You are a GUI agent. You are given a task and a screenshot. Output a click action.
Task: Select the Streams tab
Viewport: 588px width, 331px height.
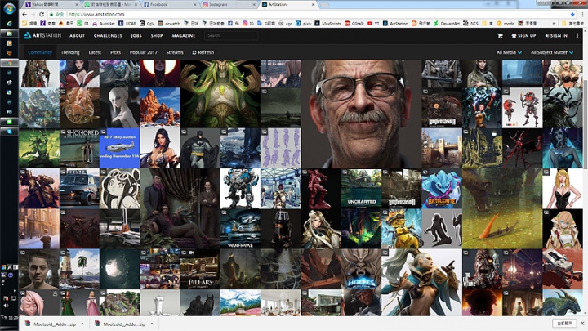coord(175,52)
